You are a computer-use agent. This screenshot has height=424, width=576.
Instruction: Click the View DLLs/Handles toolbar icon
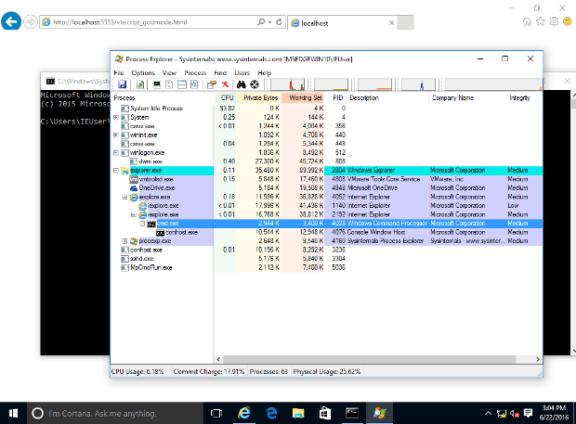click(194, 84)
